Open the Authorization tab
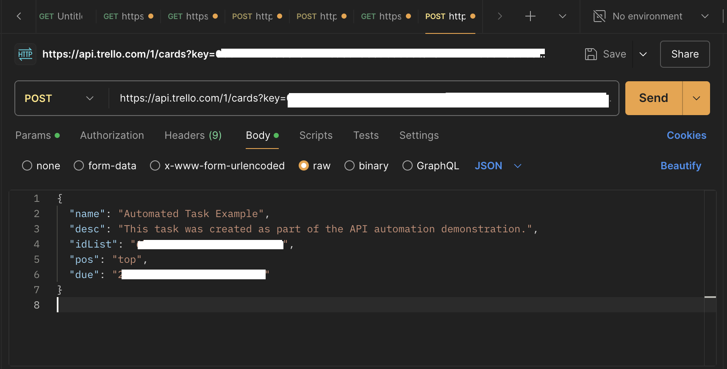This screenshot has width=727, height=369. point(112,135)
